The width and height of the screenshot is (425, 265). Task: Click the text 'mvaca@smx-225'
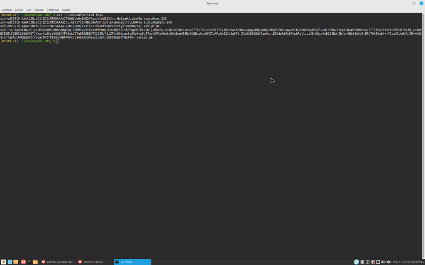click(x=155, y=19)
